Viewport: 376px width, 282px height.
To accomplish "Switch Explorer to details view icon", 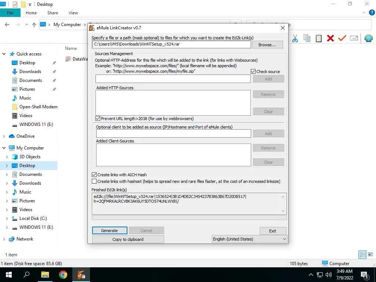I will coord(362,254).
